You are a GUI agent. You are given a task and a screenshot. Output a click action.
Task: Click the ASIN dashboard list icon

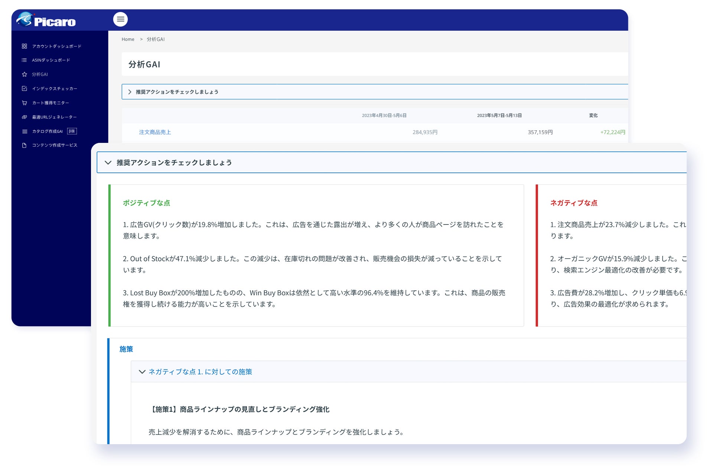[x=25, y=60]
